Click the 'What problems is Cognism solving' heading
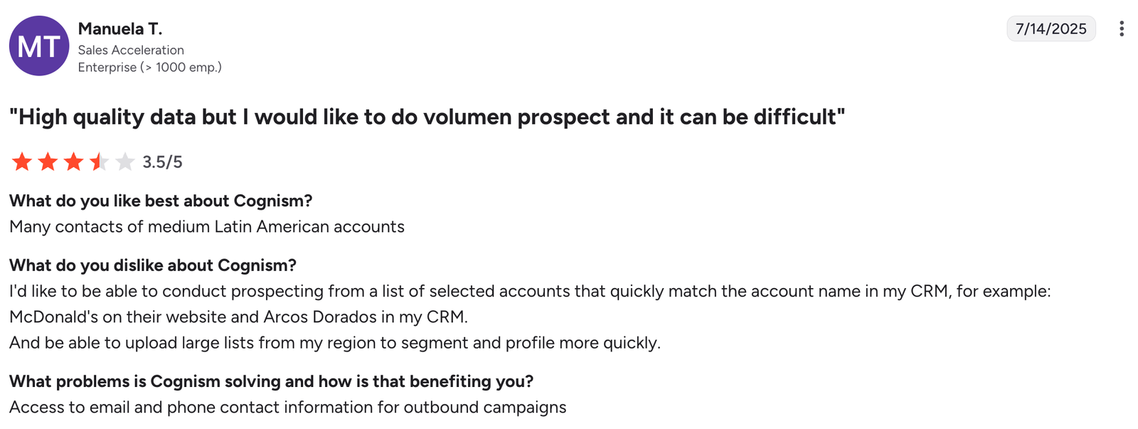 [x=271, y=381]
